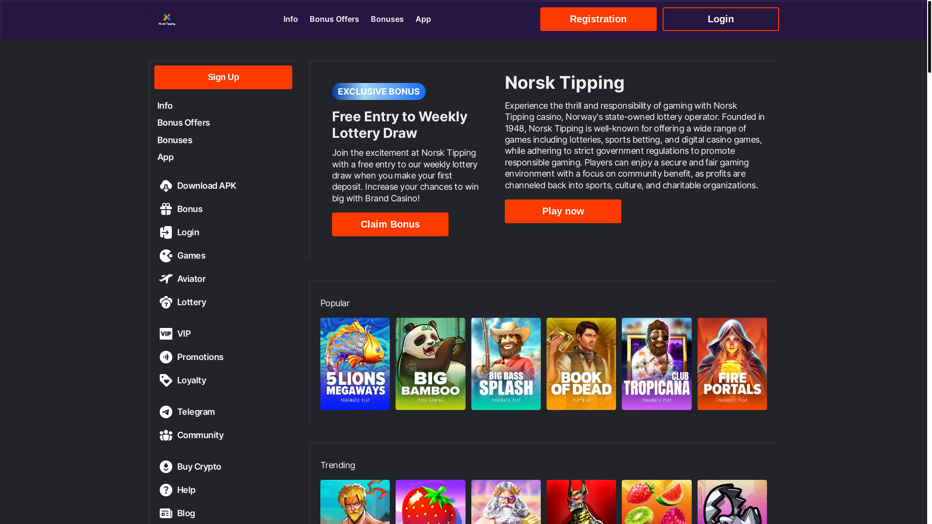Image resolution: width=932 pixels, height=524 pixels.
Task: Click Free Entry to Weekly Lottery Draw heading
Action: 399,125
